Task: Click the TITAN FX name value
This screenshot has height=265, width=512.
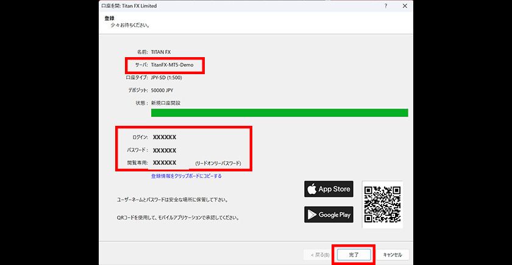Action: click(161, 52)
